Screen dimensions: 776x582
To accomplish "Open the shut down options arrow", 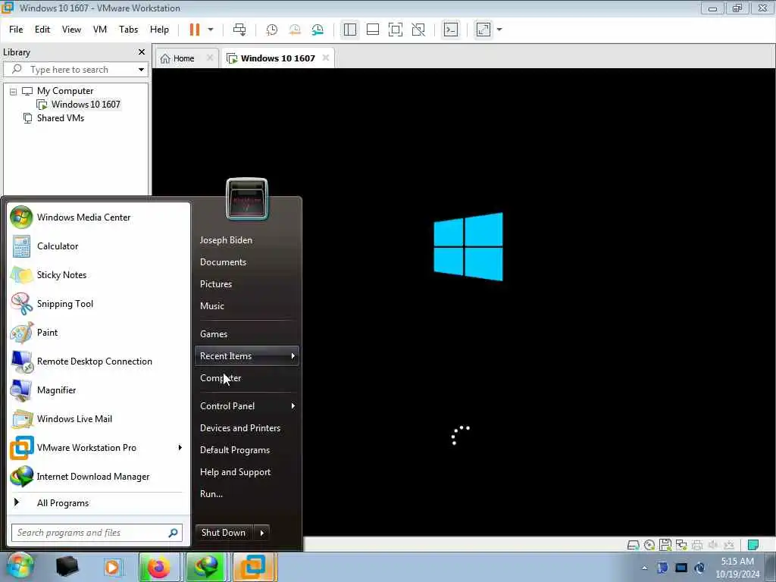I will (x=261, y=533).
